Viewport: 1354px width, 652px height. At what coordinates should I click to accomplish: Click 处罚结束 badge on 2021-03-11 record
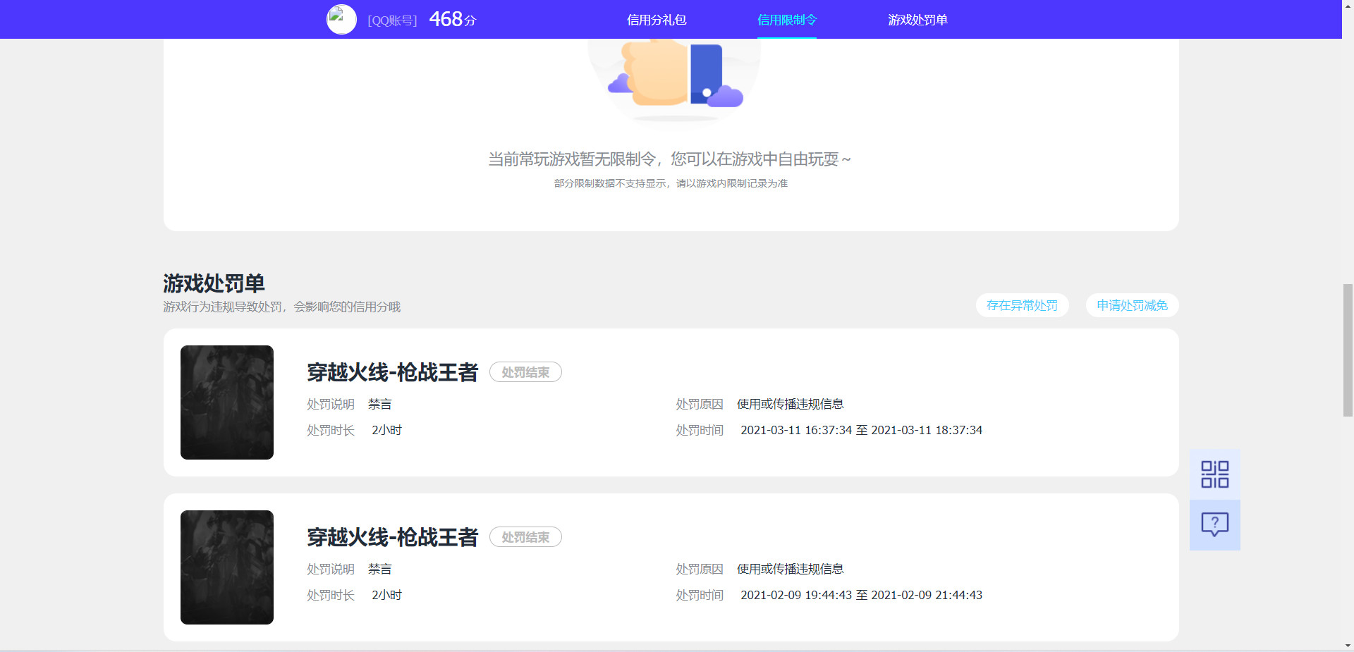point(525,372)
